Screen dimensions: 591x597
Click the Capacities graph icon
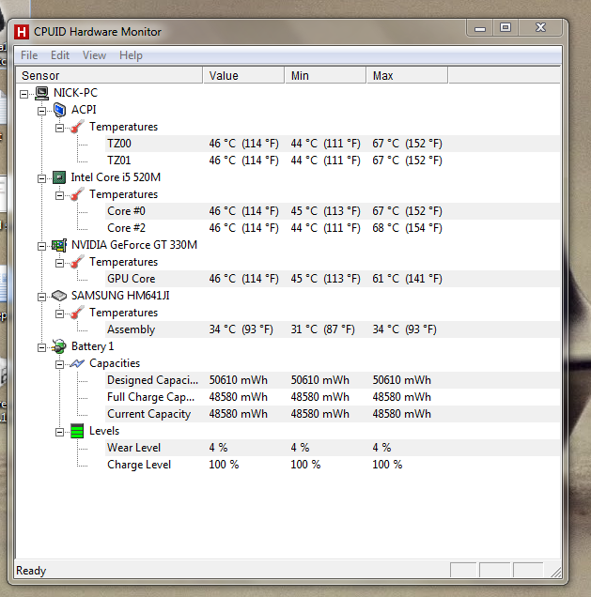[x=77, y=363]
